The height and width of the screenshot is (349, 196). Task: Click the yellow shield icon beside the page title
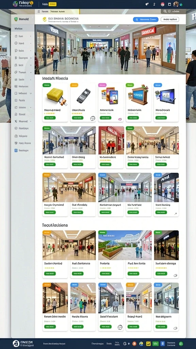pos(45,19)
